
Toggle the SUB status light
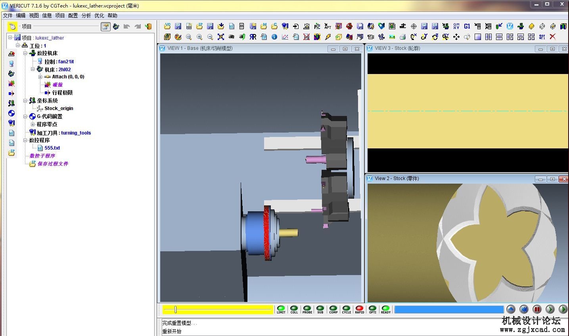pyautogui.click(x=320, y=309)
